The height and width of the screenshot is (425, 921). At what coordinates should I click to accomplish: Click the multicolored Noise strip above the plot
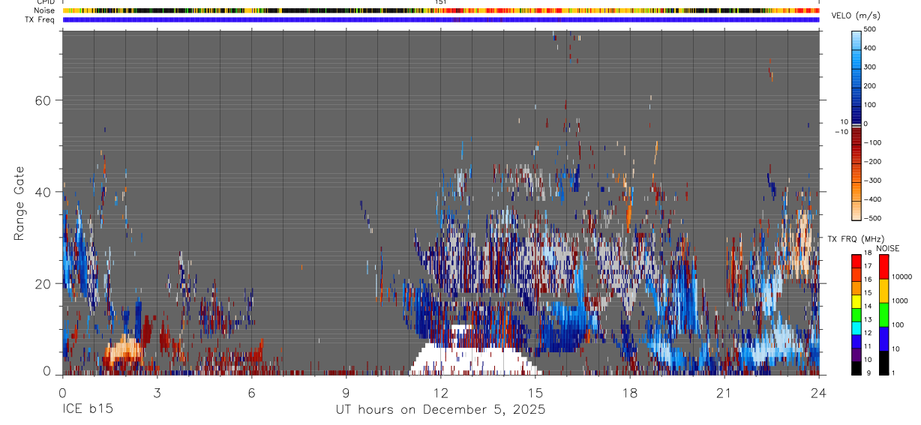point(442,10)
